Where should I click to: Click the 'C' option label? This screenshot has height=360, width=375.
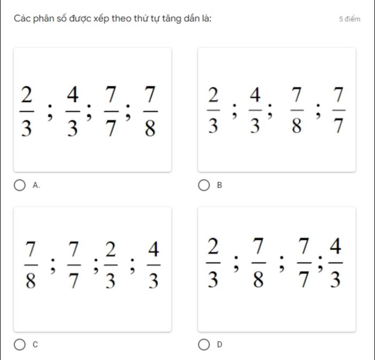point(36,345)
